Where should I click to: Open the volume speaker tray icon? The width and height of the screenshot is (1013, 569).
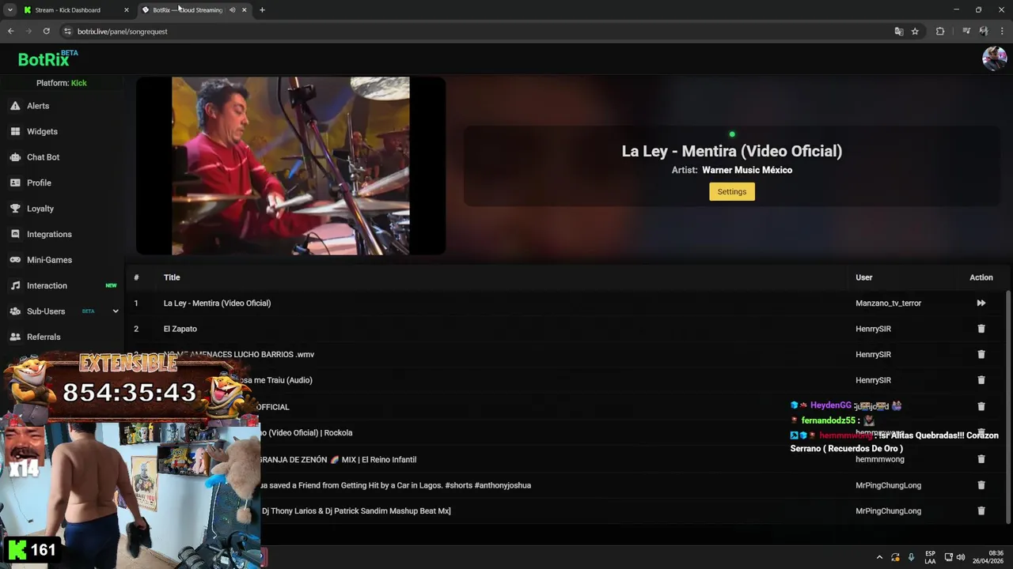click(961, 557)
